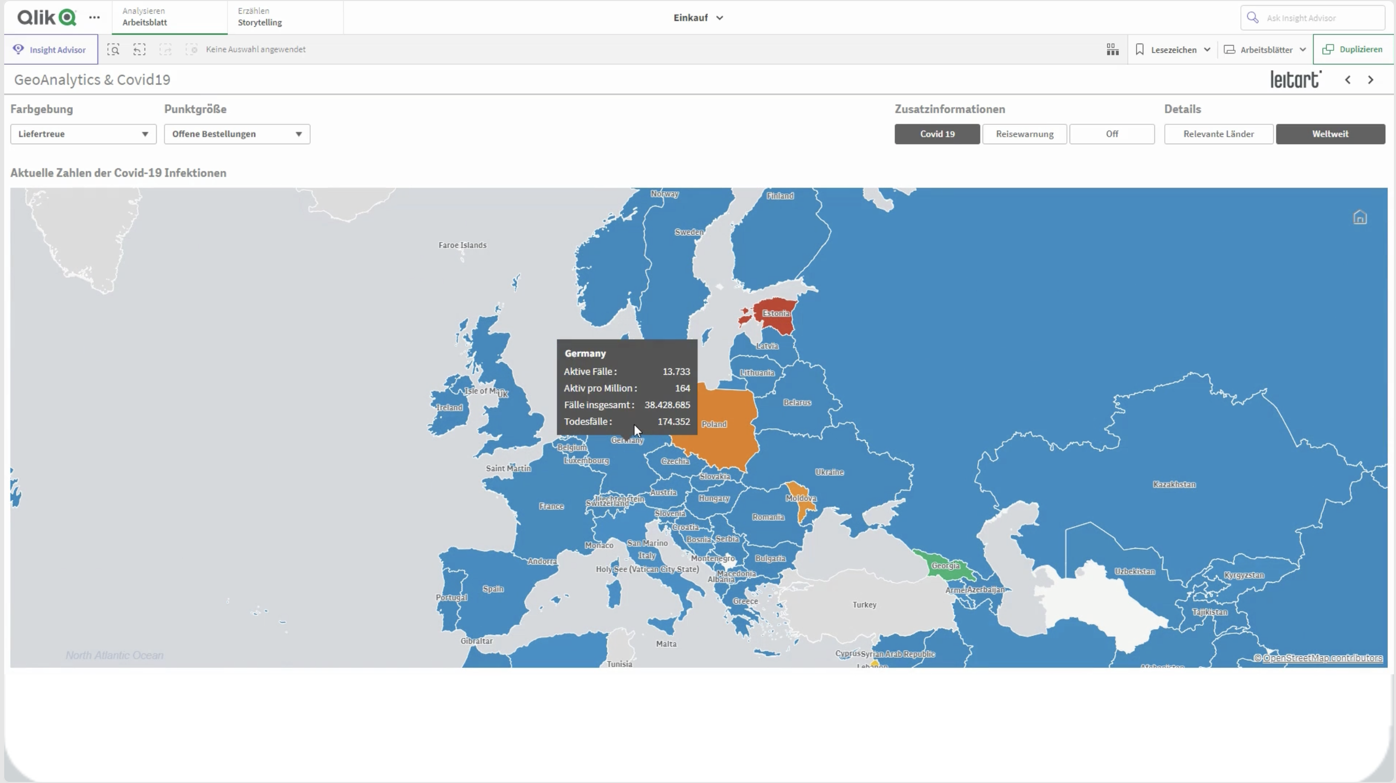1396x783 pixels.
Task: Click the smart search selections icon
Action: (x=113, y=49)
